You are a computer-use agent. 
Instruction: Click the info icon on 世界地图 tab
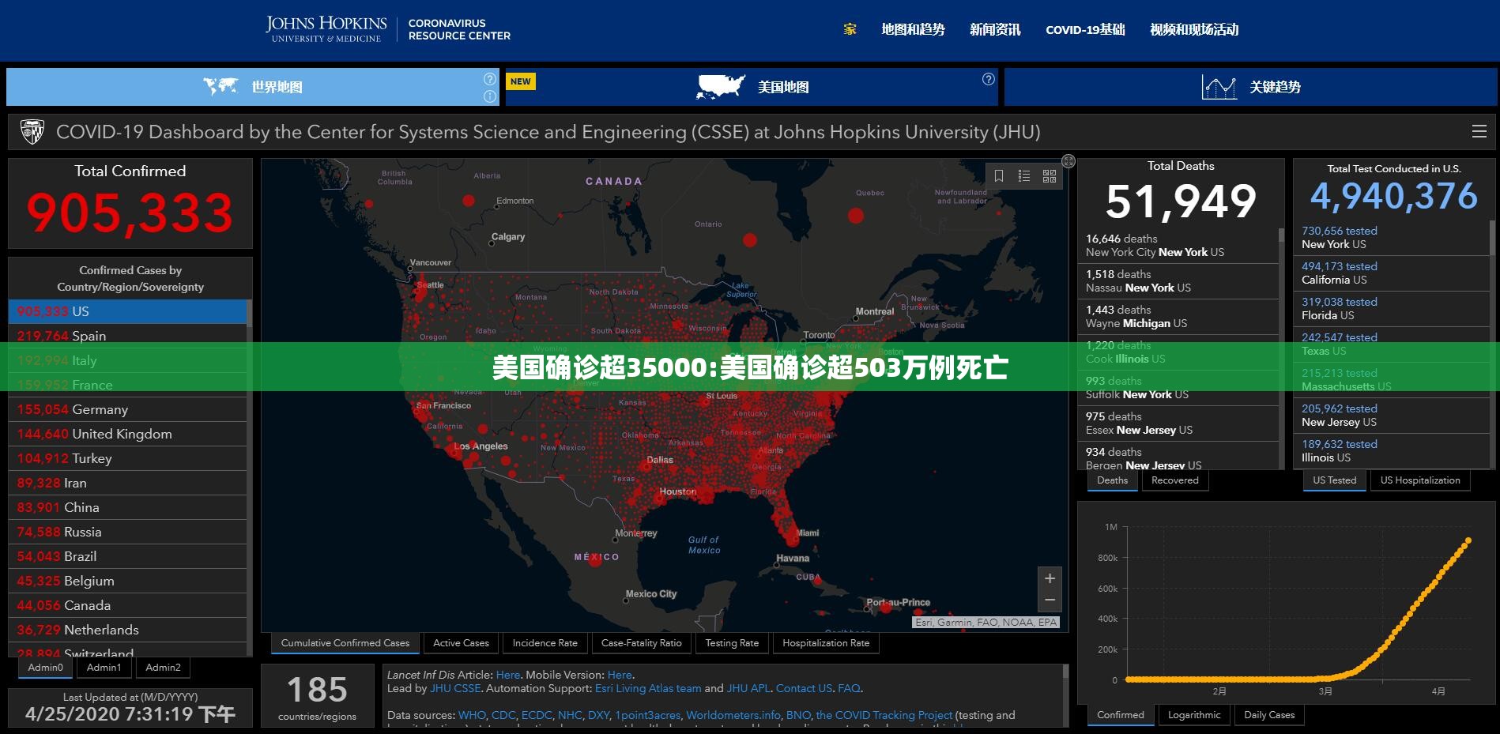490,96
